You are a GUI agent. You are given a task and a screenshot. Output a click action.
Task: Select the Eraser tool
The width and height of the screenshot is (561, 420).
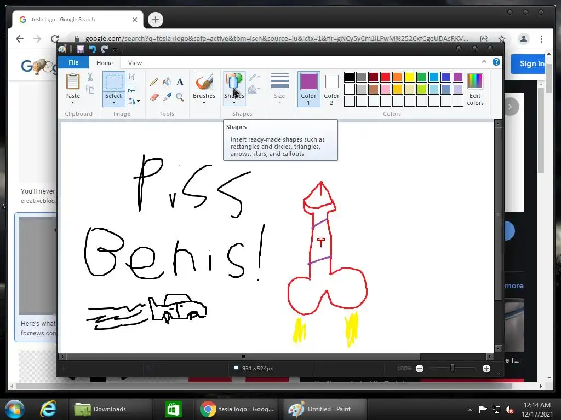[x=154, y=97]
